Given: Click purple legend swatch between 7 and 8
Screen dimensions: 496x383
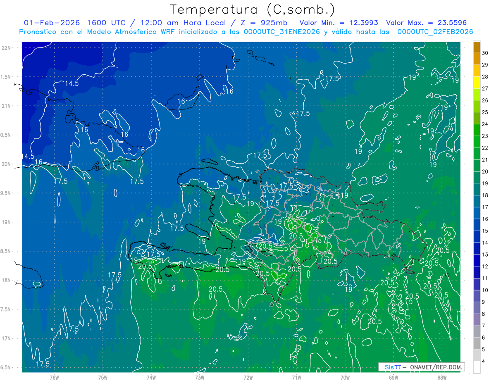Looking at the screenshot, I should (477, 320).
